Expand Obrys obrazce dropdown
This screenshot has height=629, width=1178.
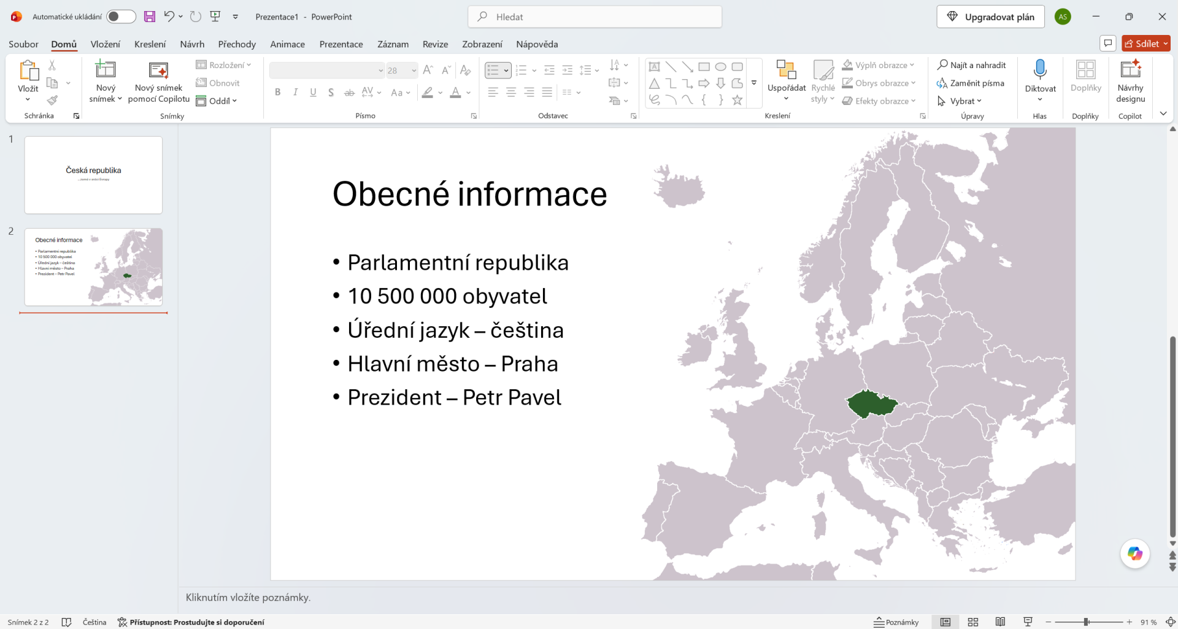879,83
